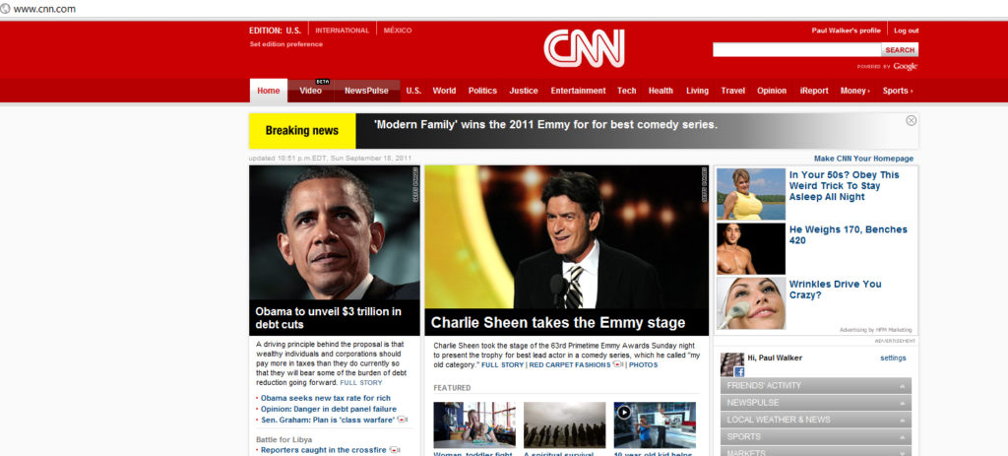Click the www.cnn.com address bar
Viewport: 1008px width, 456px height.
(x=44, y=9)
